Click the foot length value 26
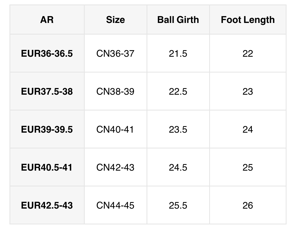This screenshot has width=296, height=226. click(x=248, y=205)
